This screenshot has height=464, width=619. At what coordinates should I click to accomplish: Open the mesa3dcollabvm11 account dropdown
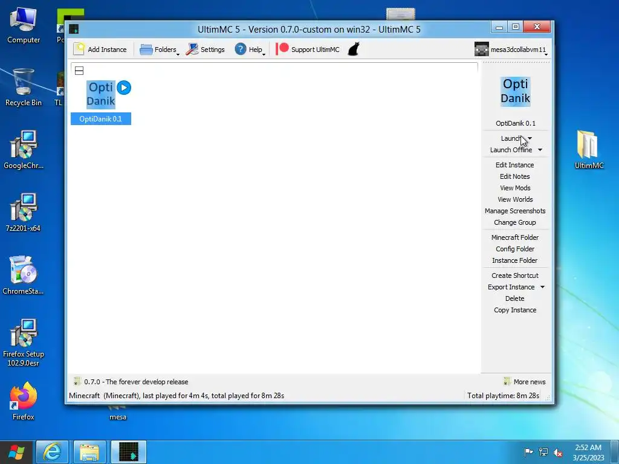[511, 50]
